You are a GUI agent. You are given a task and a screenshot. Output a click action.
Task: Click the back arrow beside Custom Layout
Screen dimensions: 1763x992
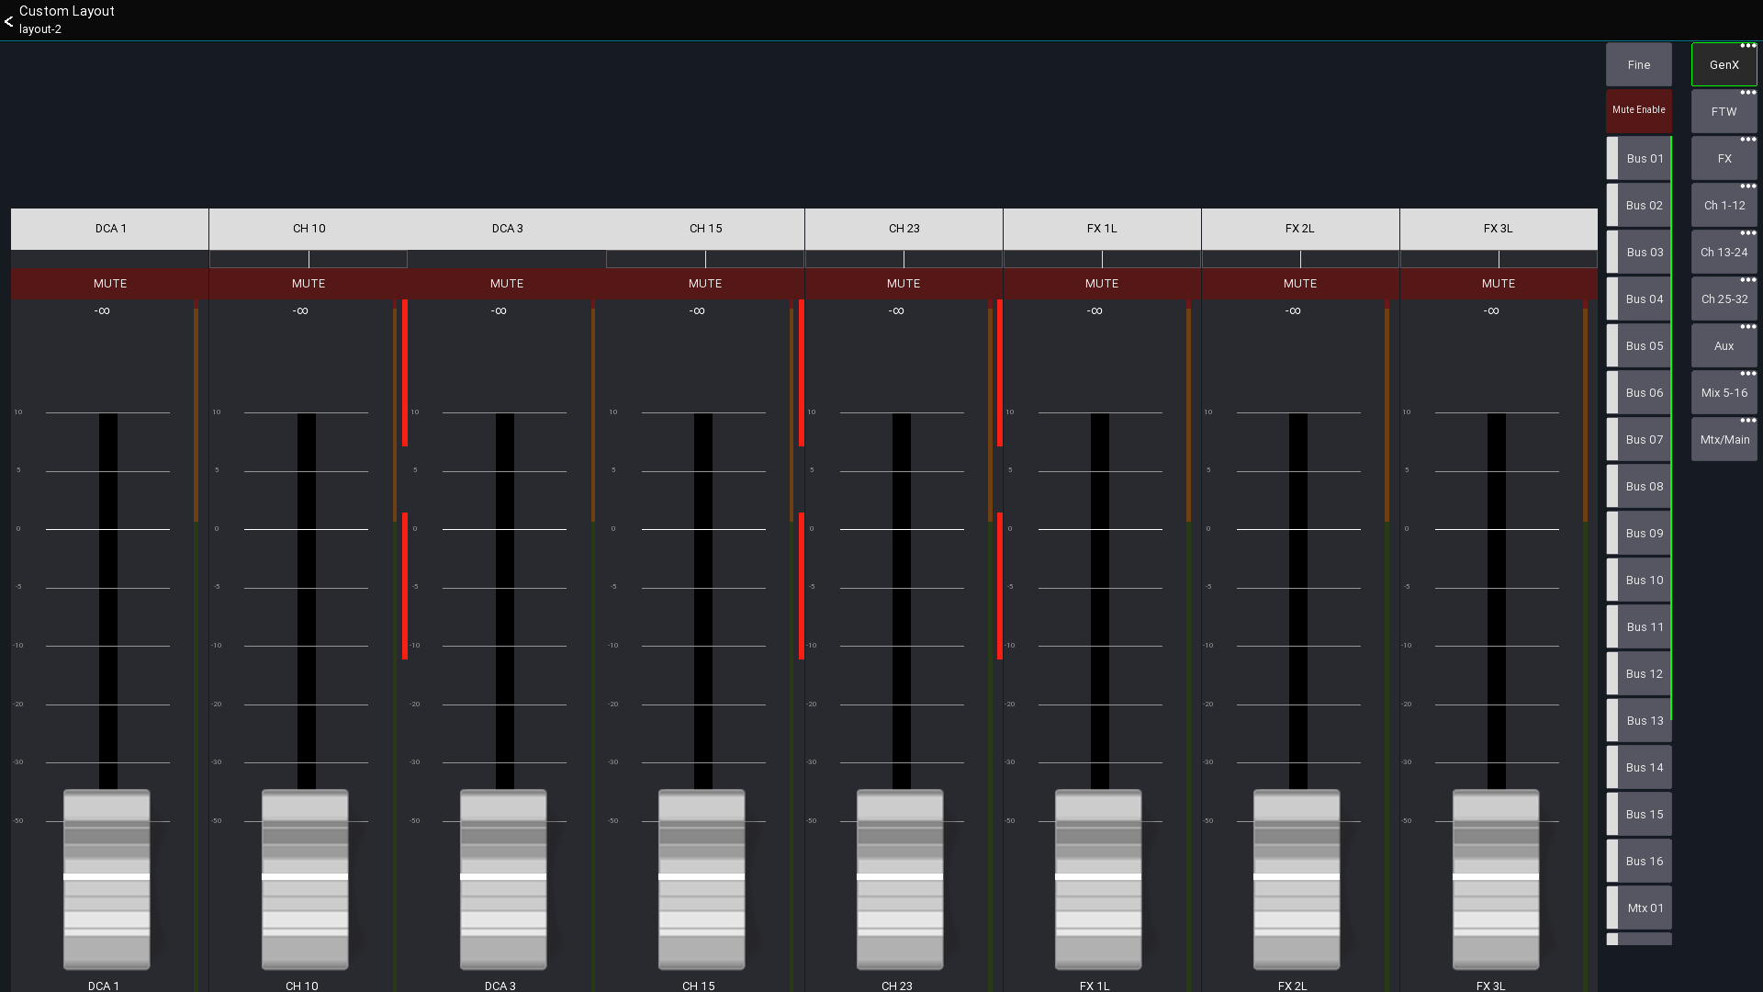coord(8,21)
